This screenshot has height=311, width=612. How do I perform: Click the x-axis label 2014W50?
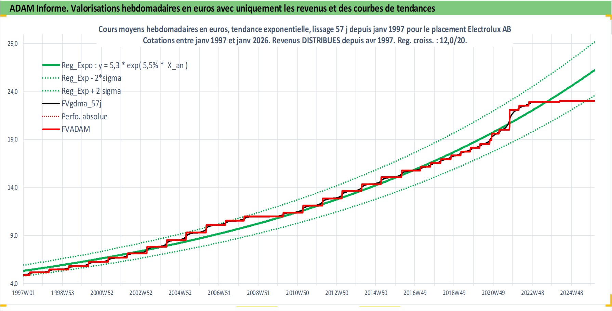376,293
